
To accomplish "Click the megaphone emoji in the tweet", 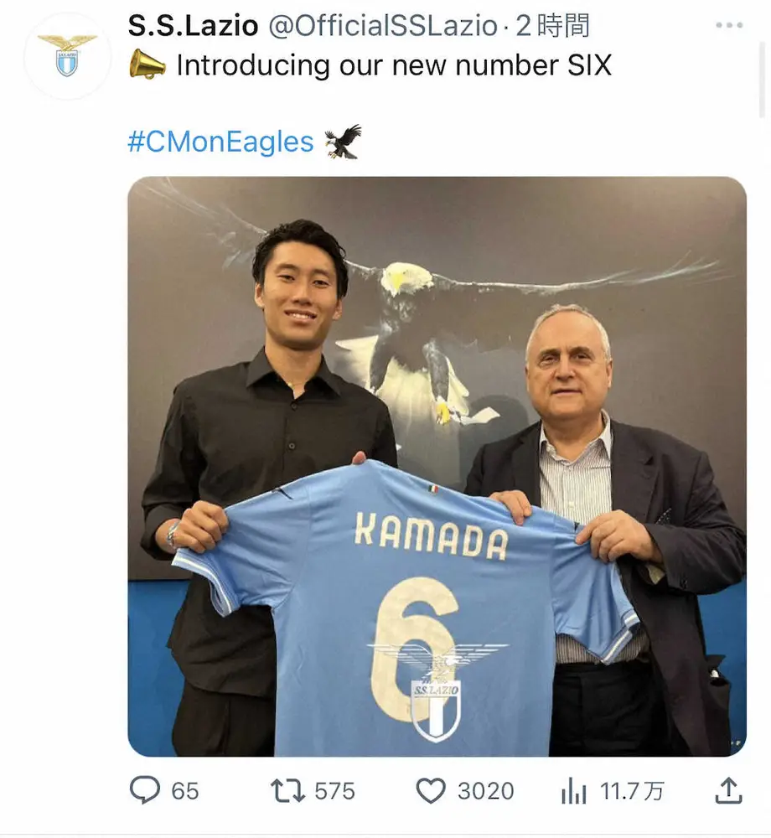I will pos(147,65).
